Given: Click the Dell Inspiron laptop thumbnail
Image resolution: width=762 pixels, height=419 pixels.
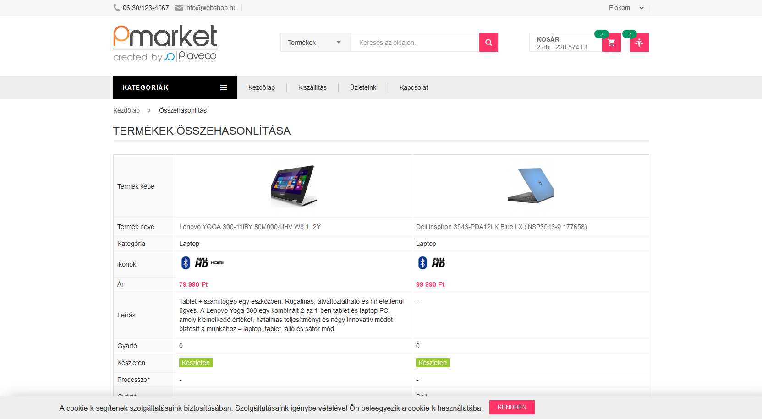Looking at the screenshot, I should tap(531, 185).
